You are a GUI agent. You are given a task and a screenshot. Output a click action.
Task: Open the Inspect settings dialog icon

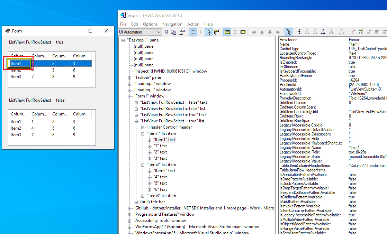click(181, 32)
